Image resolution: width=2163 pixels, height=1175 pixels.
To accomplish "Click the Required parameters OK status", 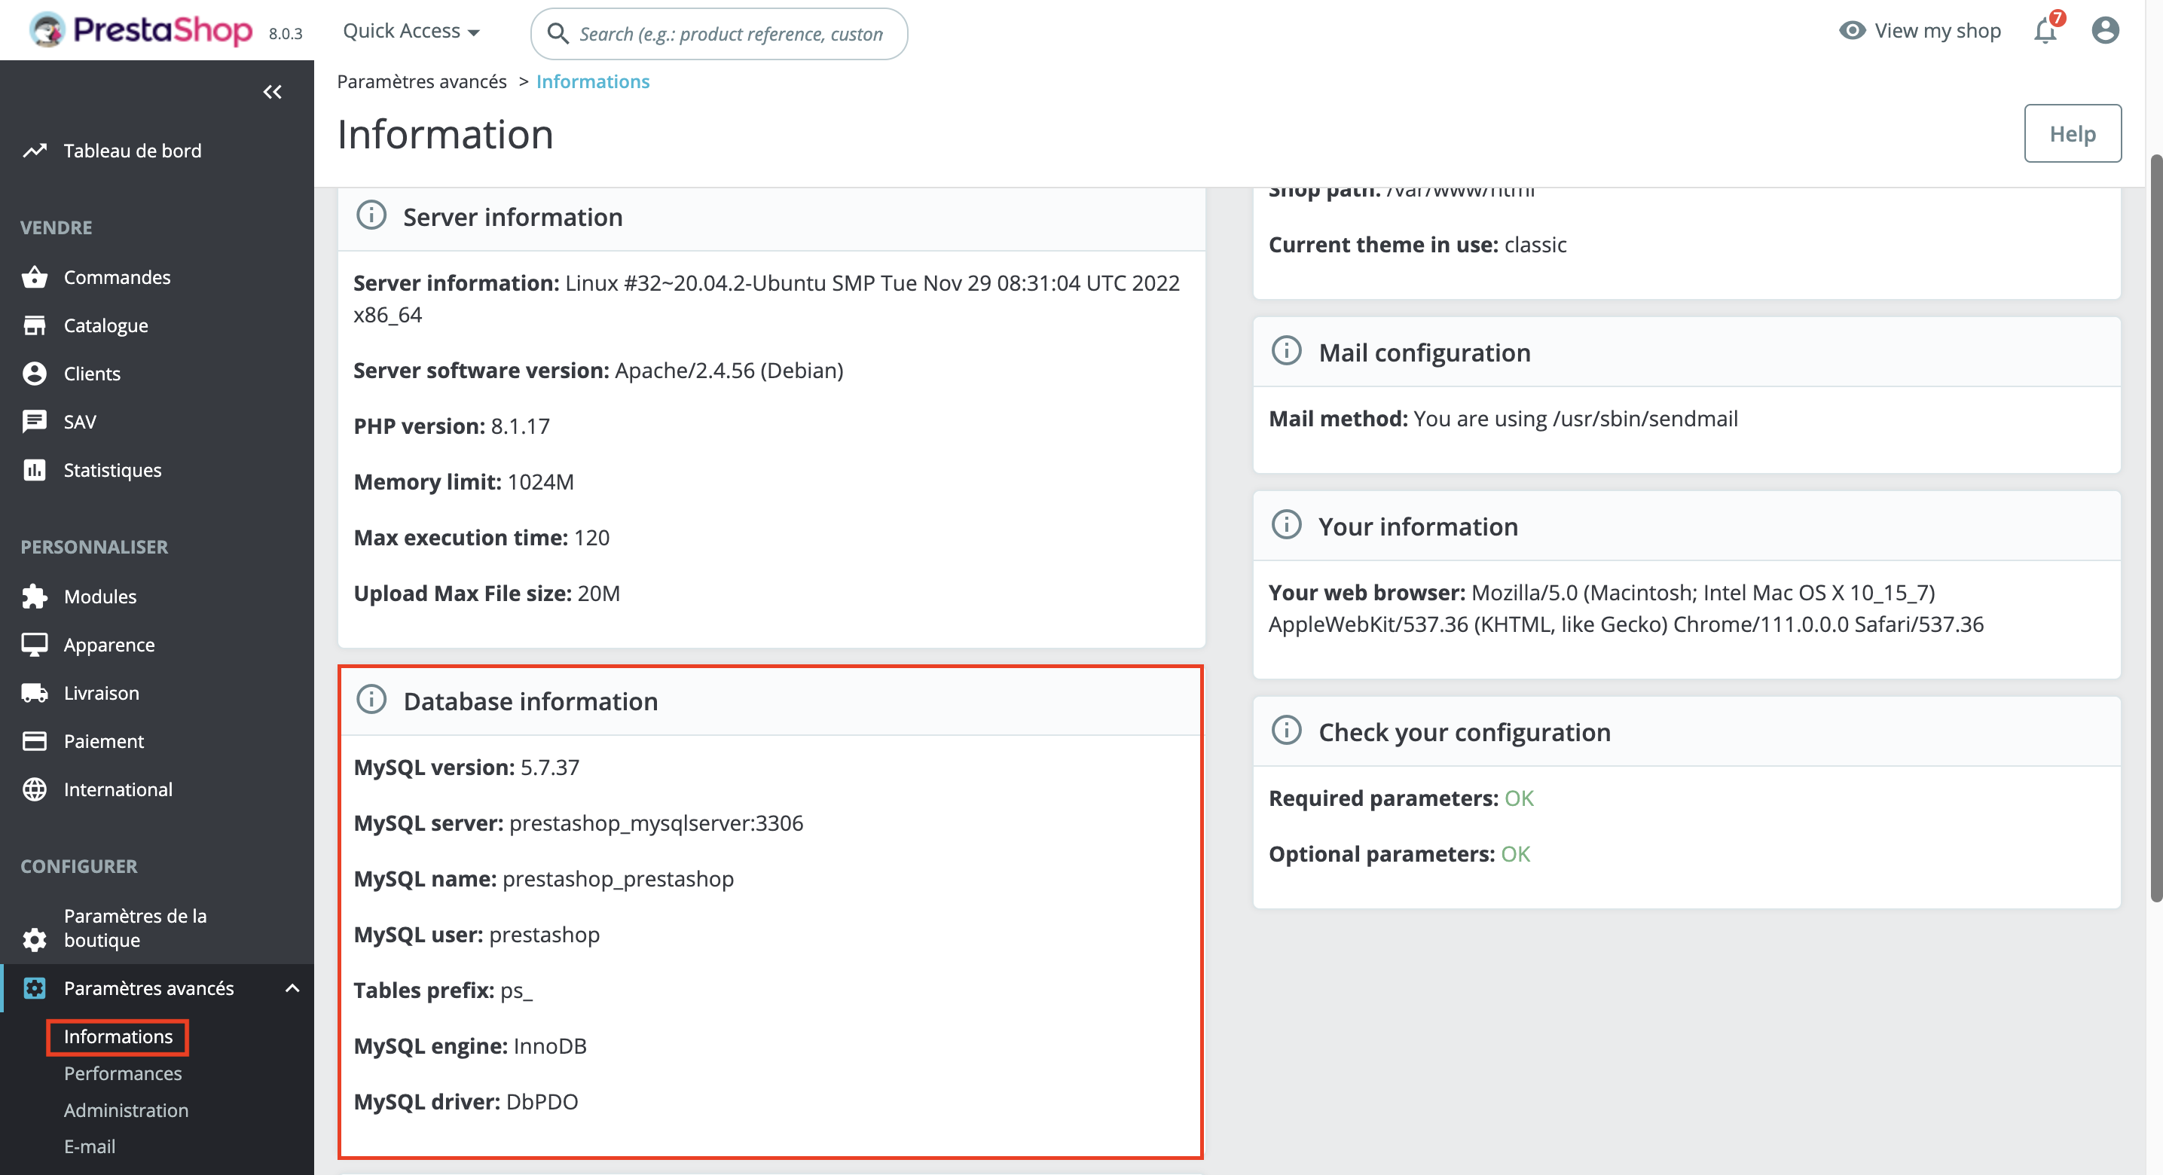I will coord(1519,798).
